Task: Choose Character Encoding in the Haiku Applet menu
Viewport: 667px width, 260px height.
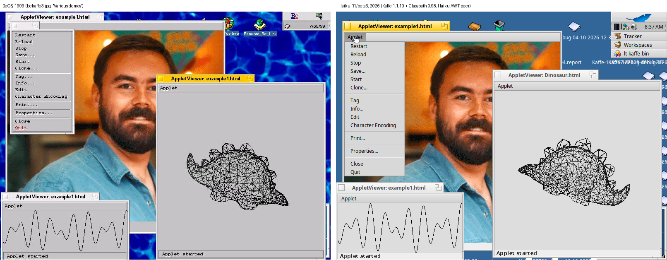Action: [x=375, y=125]
